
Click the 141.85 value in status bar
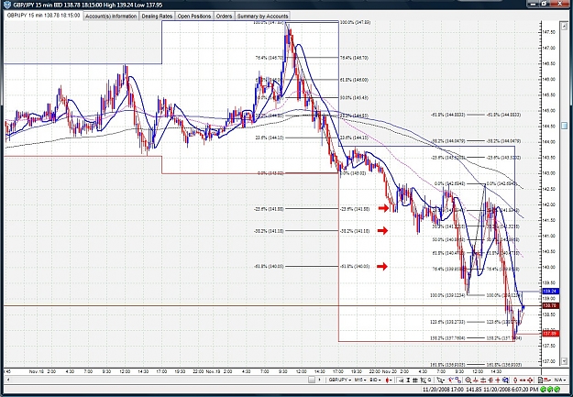tap(474, 389)
